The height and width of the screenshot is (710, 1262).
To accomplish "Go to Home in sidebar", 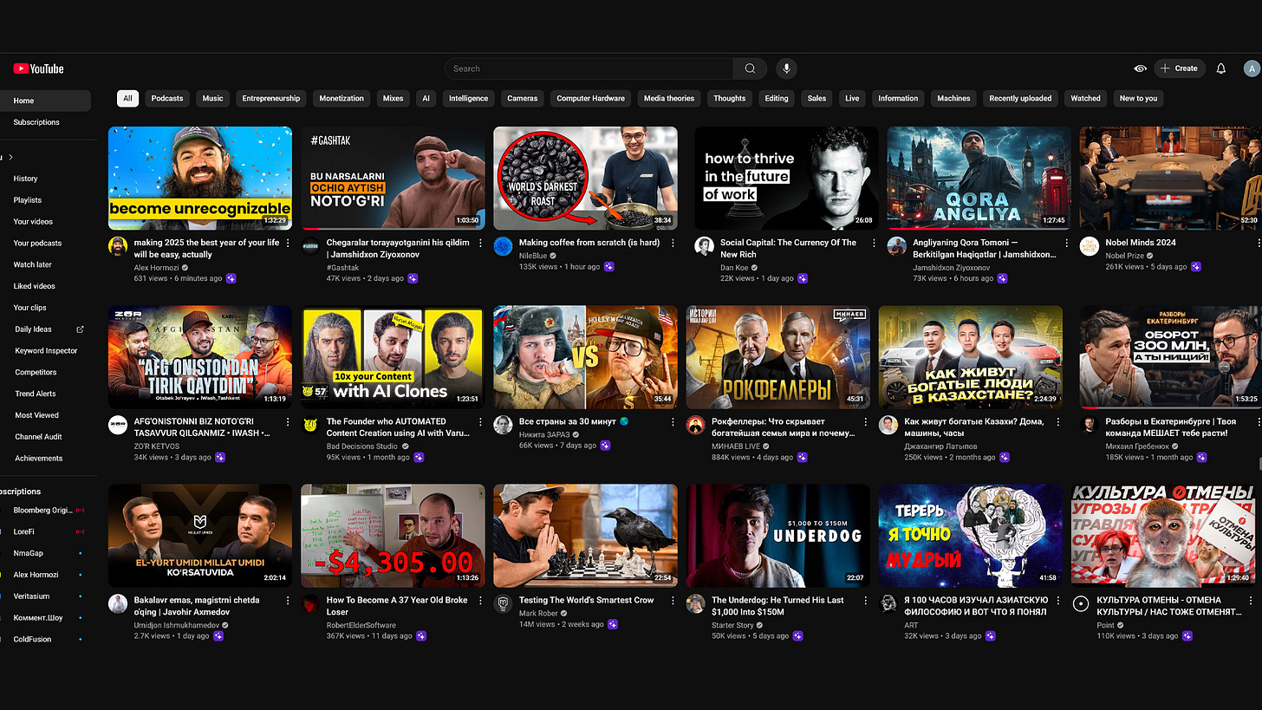I will pos(45,101).
